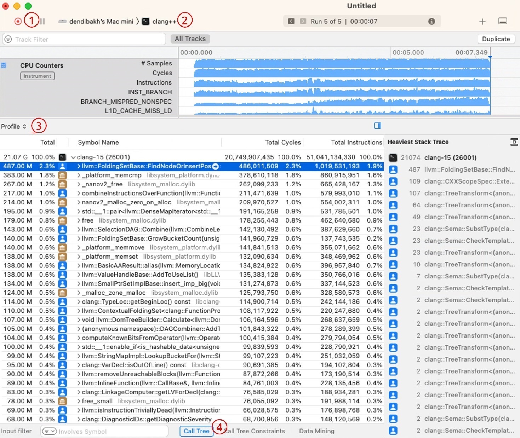The height and width of the screenshot is (438, 520).
Task: Toggle the right detail panel split view
Action: [377, 126]
